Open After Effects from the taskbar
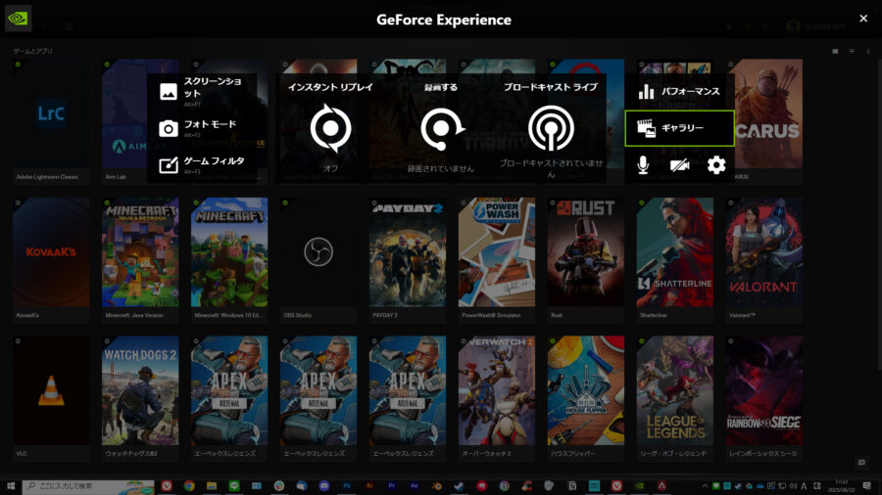 [x=414, y=486]
